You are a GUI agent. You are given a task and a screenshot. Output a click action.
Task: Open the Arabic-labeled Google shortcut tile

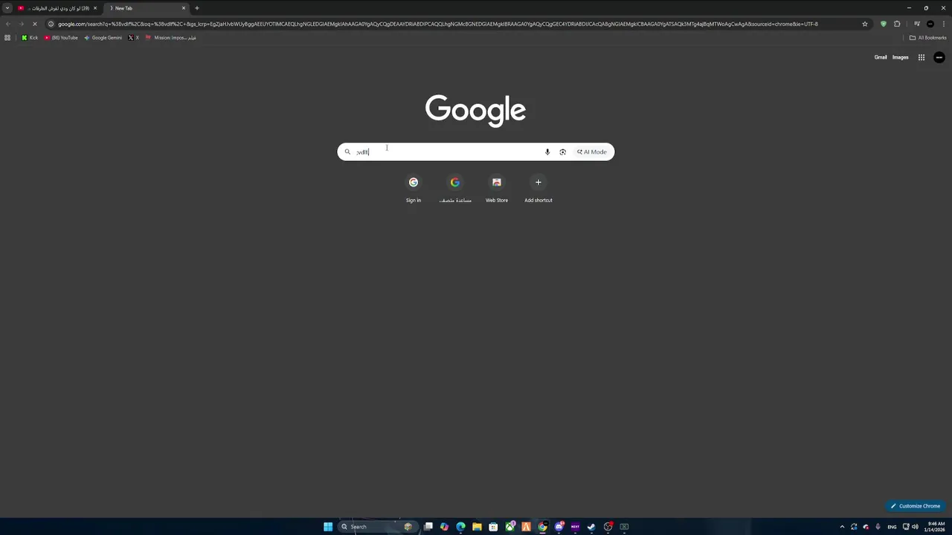pos(455,189)
